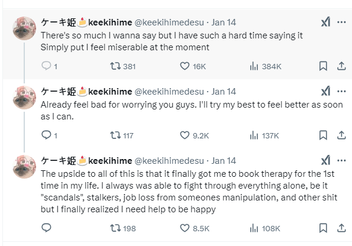Open the Jan 14 timestamp on the third tweet

tap(224, 161)
